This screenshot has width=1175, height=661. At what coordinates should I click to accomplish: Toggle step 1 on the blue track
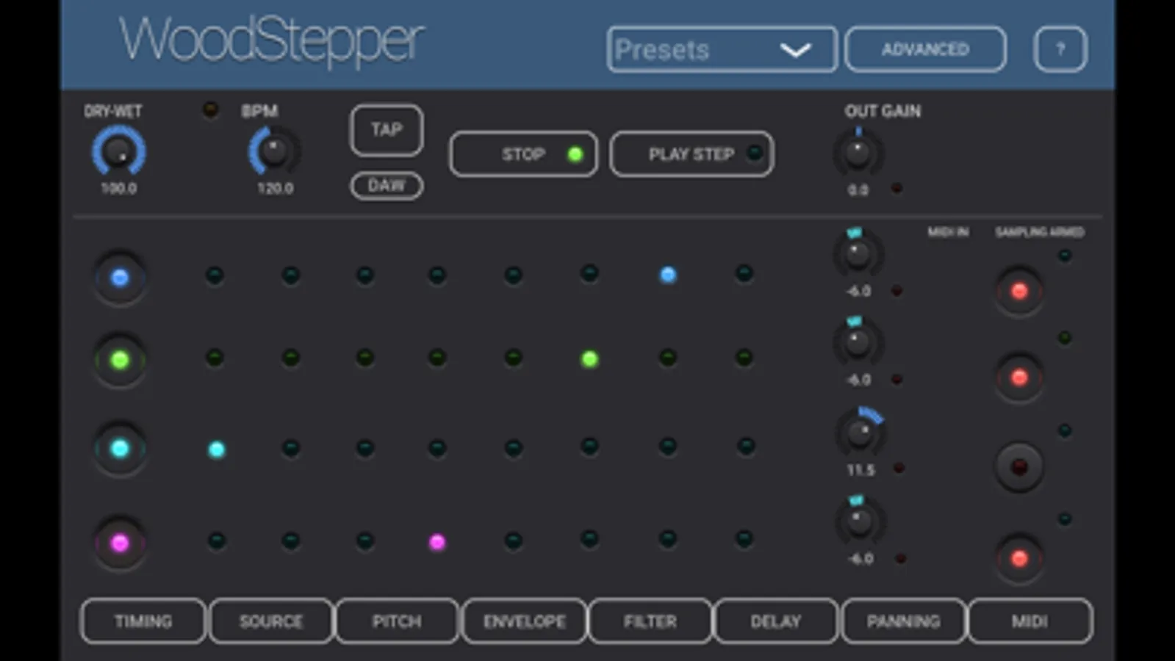coord(215,275)
